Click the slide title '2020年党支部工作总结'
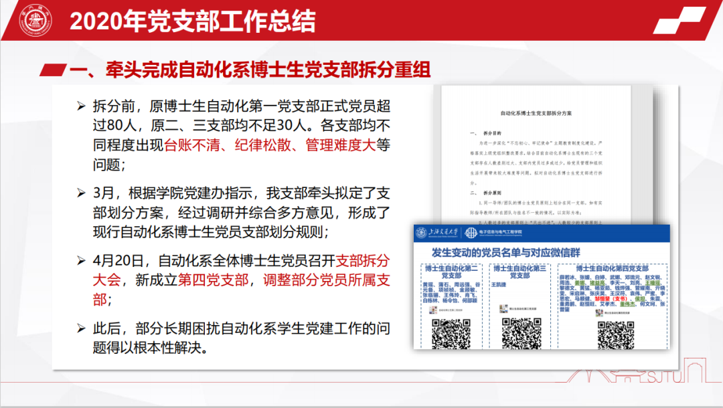Screen dimensions: 723x408 click(x=193, y=21)
